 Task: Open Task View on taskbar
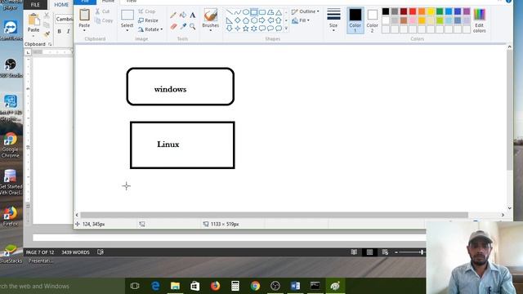[x=135, y=286]
